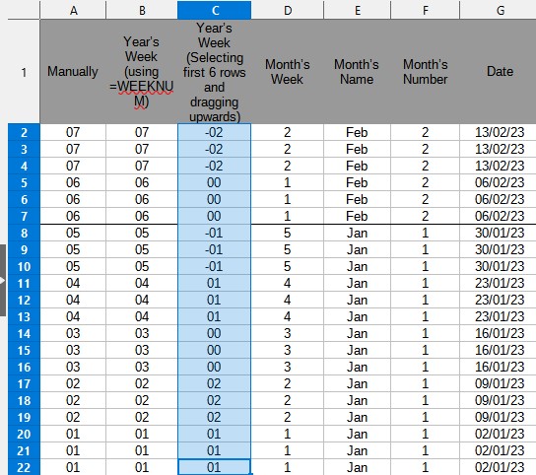Select column C header
The height and width of the screenshot is (475, 536).
click(x=215, y=10)
